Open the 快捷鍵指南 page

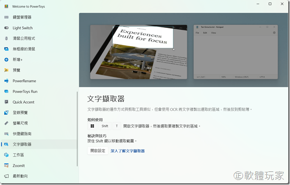(x=22, y=134)
